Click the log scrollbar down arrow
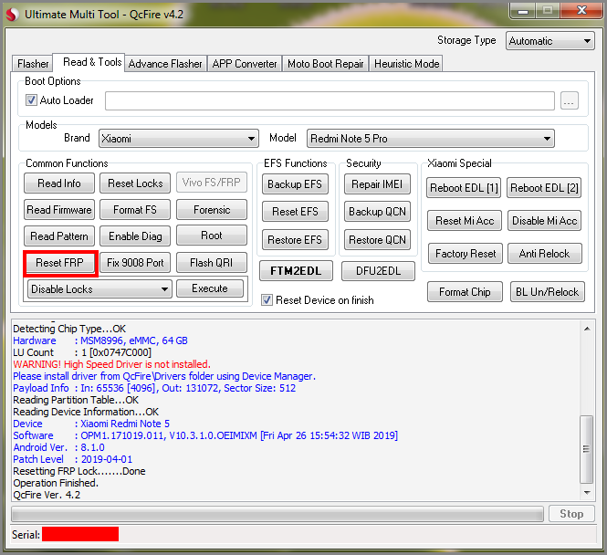Viewport: 607px width, 555px height. [x=587, y=493]
